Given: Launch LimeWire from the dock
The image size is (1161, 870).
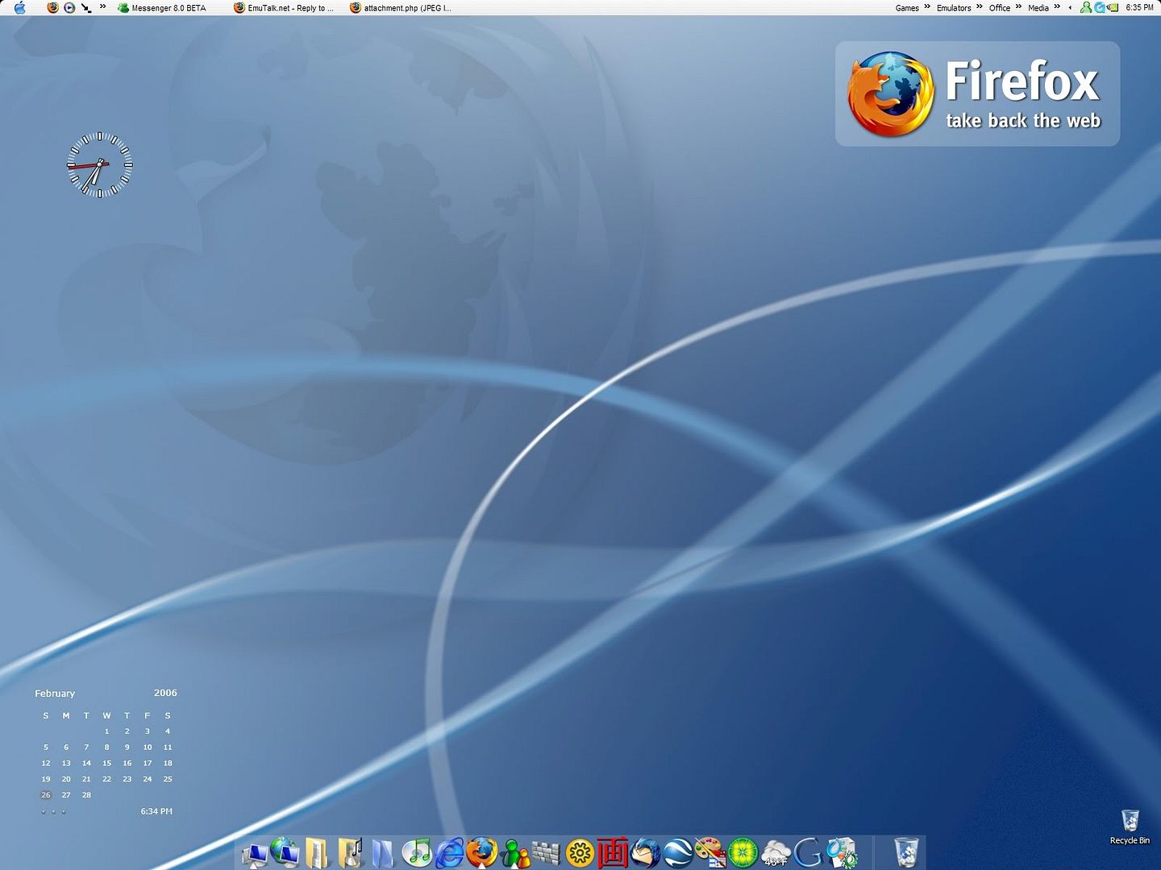Looking at the screenshot, I should pos(743,852).
